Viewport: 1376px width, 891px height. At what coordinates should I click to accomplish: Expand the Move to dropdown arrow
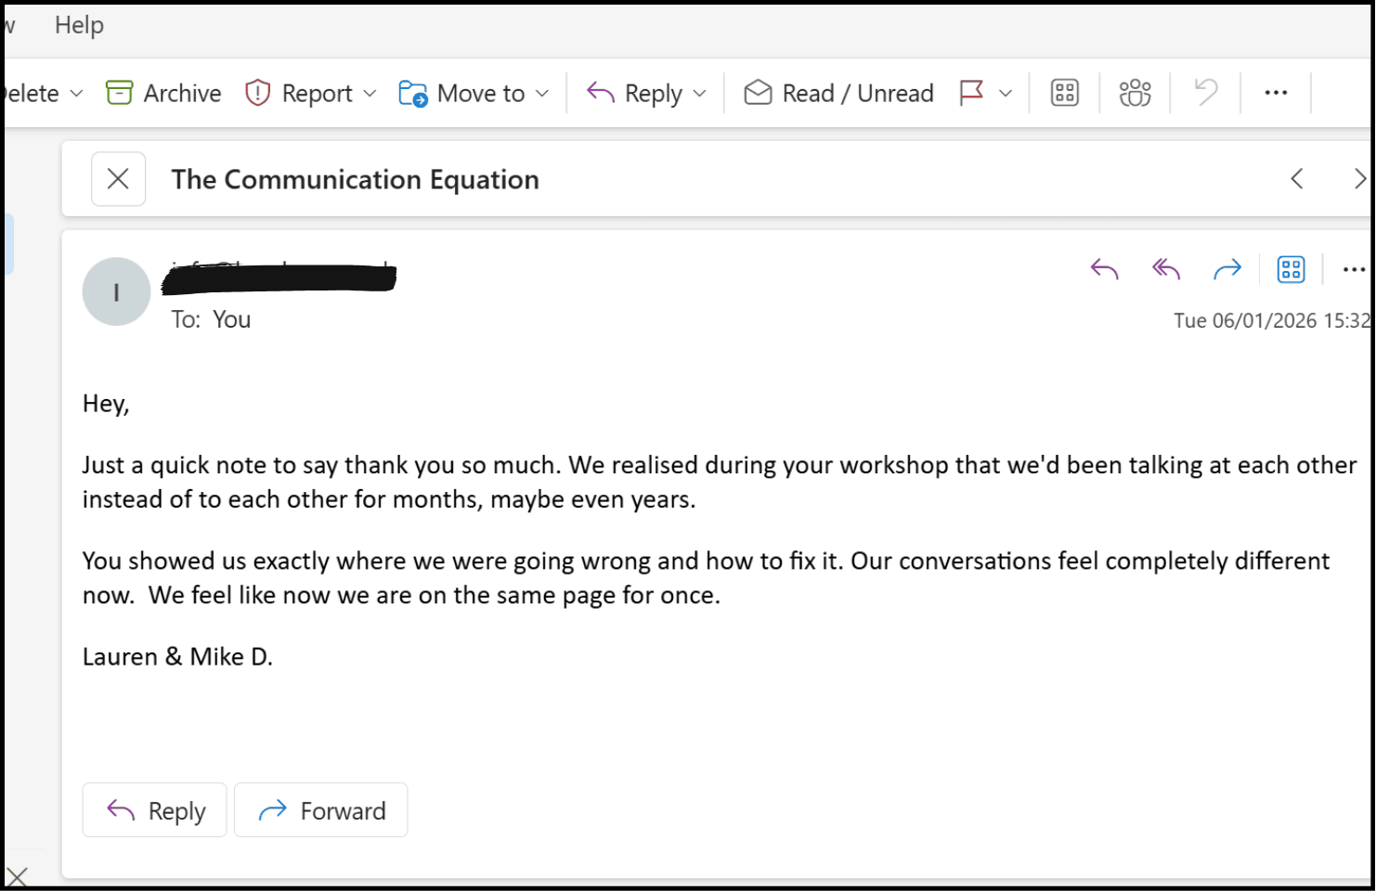click(x=542, y=94)
